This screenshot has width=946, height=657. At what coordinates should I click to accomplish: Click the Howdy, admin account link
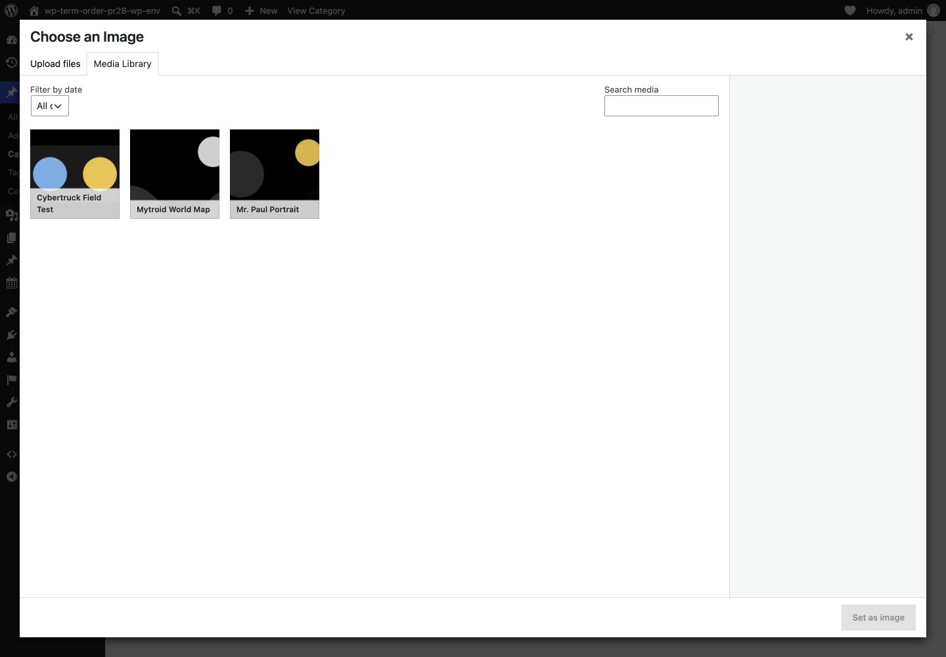(x=894, y=11)
